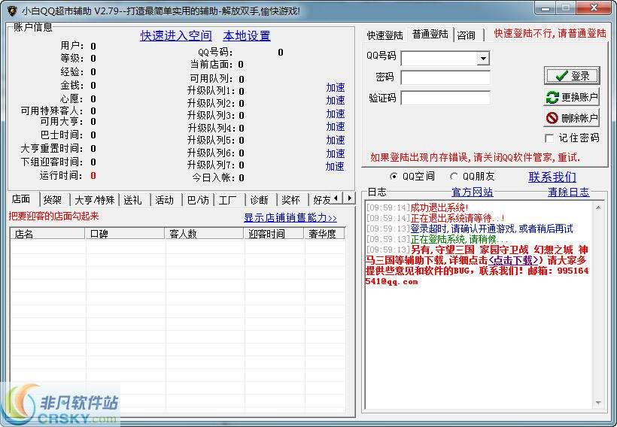Click the log scrollbar up arrow
The image size is (617, 427).
[598, 207]
